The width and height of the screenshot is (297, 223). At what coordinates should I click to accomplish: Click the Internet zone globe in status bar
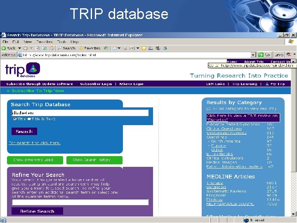point(246,220)
